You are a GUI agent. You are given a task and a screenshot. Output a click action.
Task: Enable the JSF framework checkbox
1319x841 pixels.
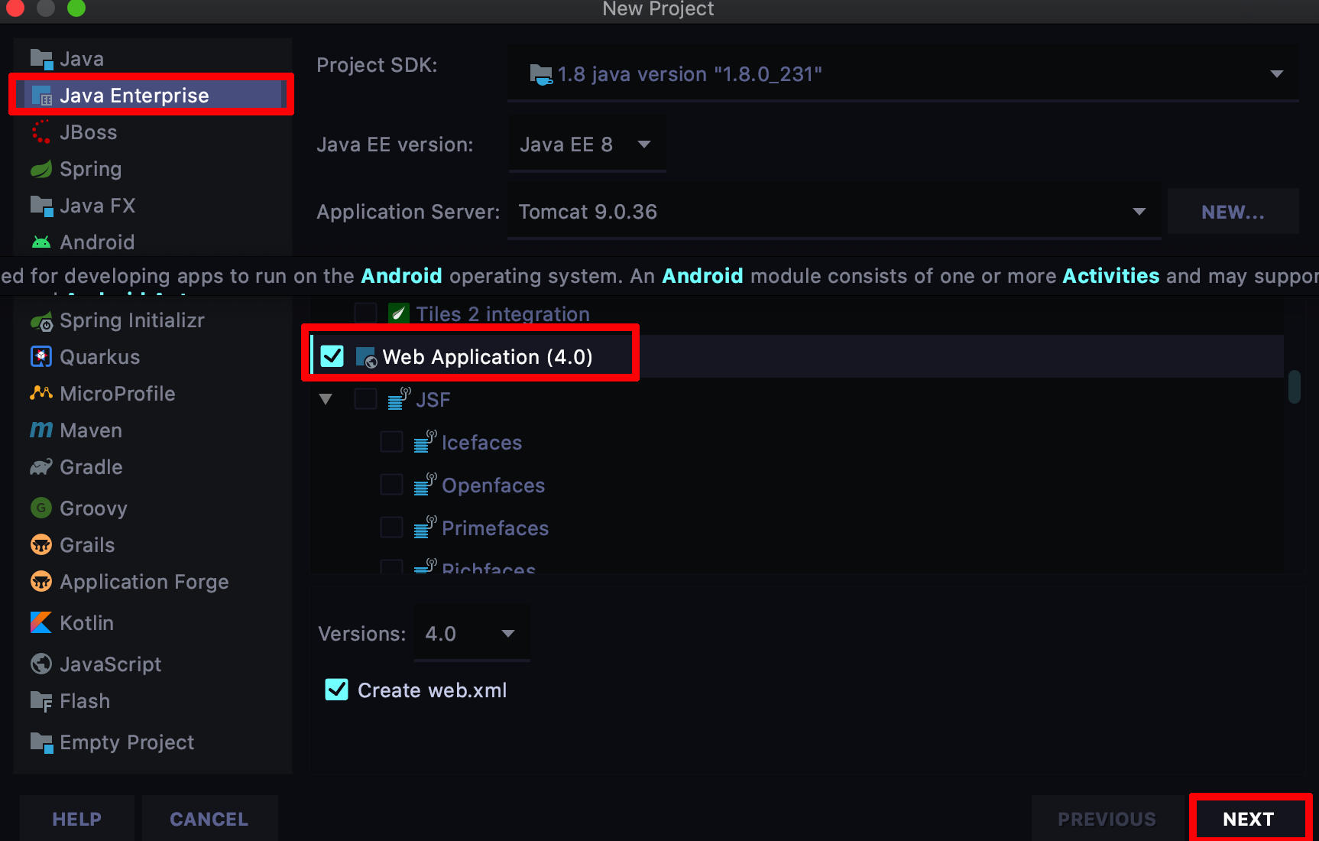365,399
